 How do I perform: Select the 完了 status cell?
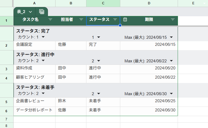(x=103, y=46)
